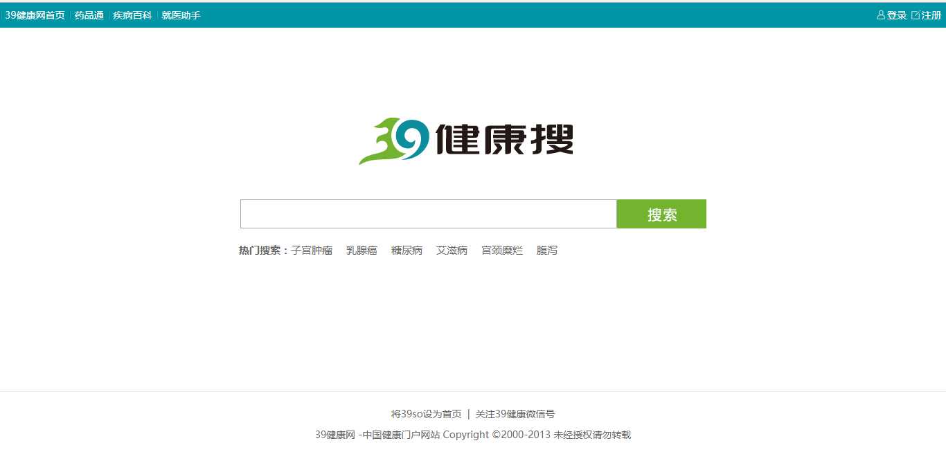946x461 pixels.
Task: Click the 注册 register link
Action: point(931,15)
